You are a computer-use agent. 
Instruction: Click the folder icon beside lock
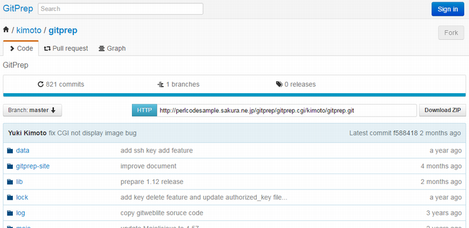coord(11,197)
